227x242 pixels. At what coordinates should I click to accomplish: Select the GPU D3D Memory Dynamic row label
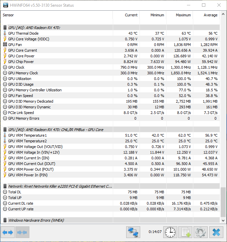[29, 107]
